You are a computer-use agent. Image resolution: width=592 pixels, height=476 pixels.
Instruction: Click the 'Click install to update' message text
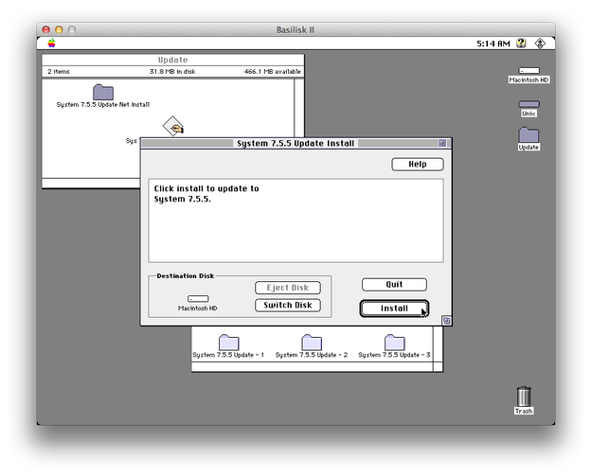point(206,193)
